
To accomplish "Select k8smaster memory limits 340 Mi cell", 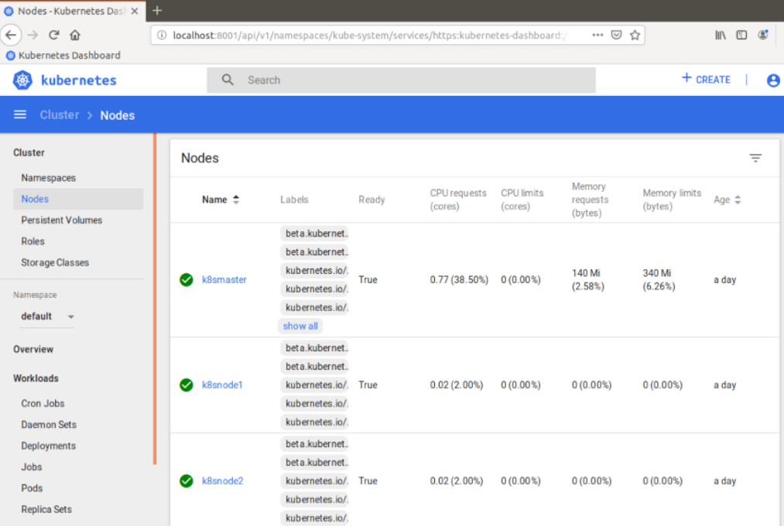I will 659,280.
